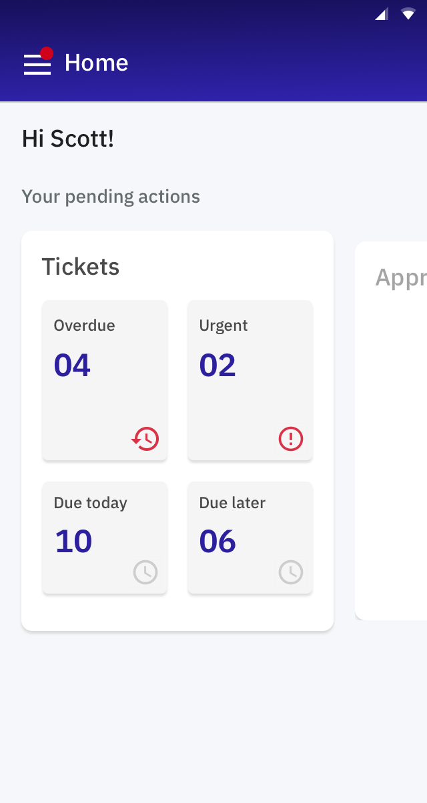Image resolution: width=427 pixels, height=803 pixels.
Task: Tap the count 04 on Overdue tile
Action: coord(73,365)
